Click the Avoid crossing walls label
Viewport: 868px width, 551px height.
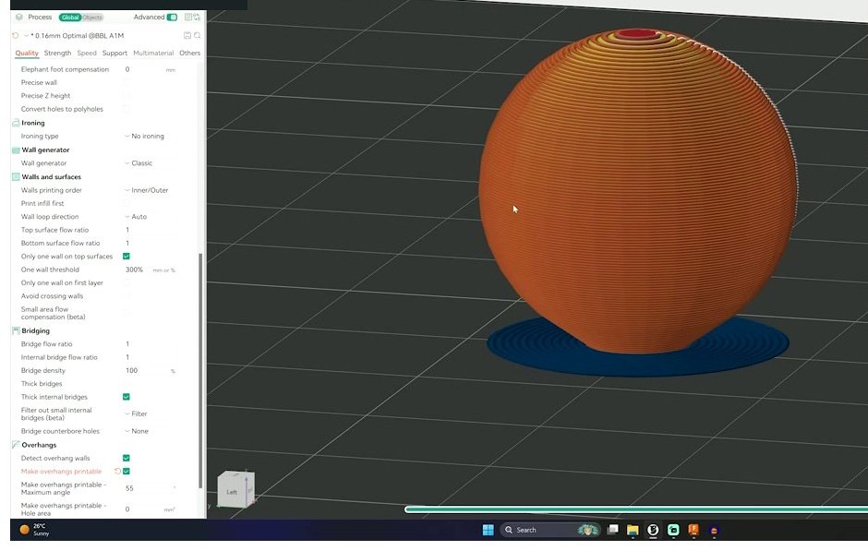coord(52,296)
